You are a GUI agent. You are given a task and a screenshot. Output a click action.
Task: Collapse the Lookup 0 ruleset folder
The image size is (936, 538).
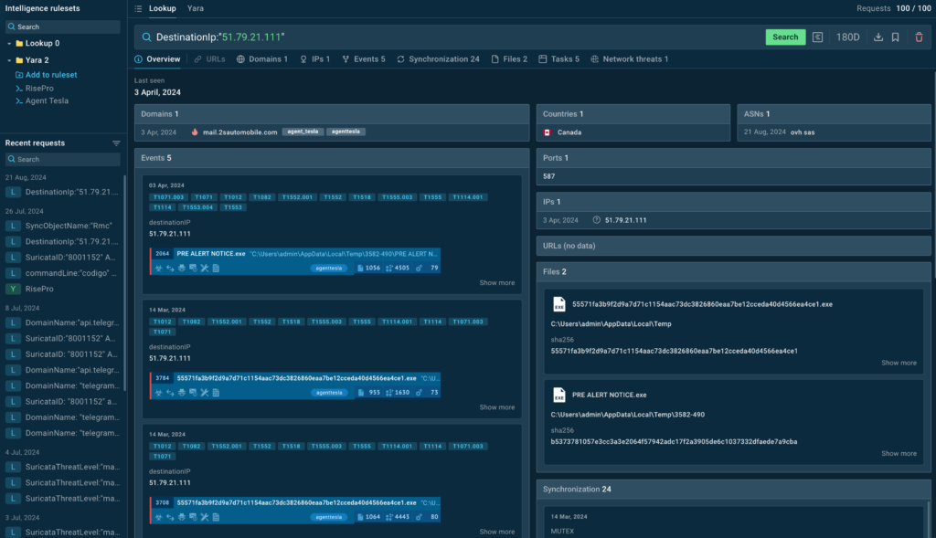9,43
